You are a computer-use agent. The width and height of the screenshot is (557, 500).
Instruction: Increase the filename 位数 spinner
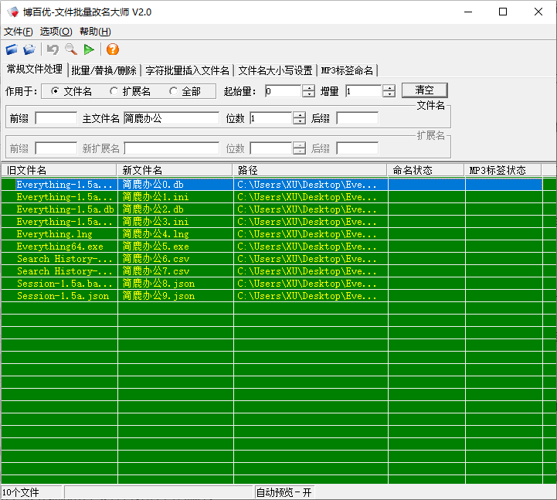pyautogui.click(x=299, y=115)
